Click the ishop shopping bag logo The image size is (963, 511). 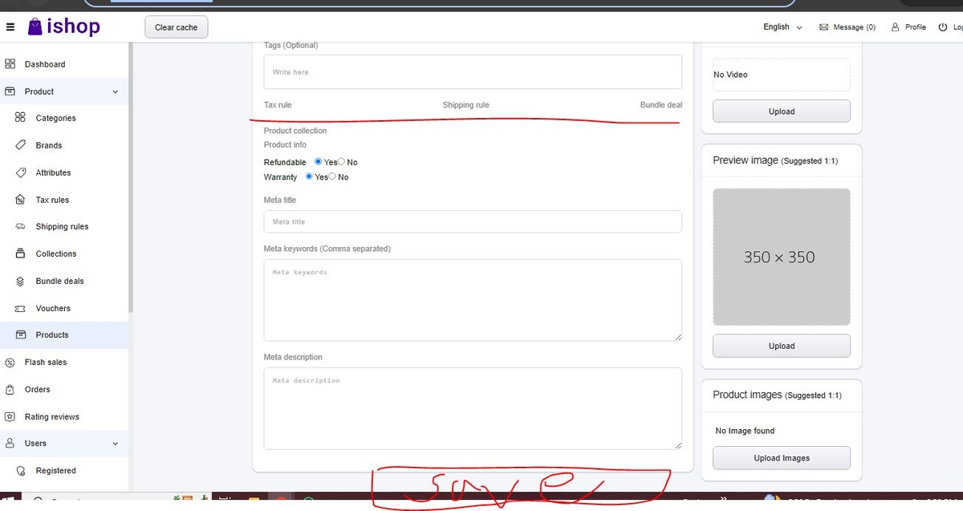click(35, 27)
